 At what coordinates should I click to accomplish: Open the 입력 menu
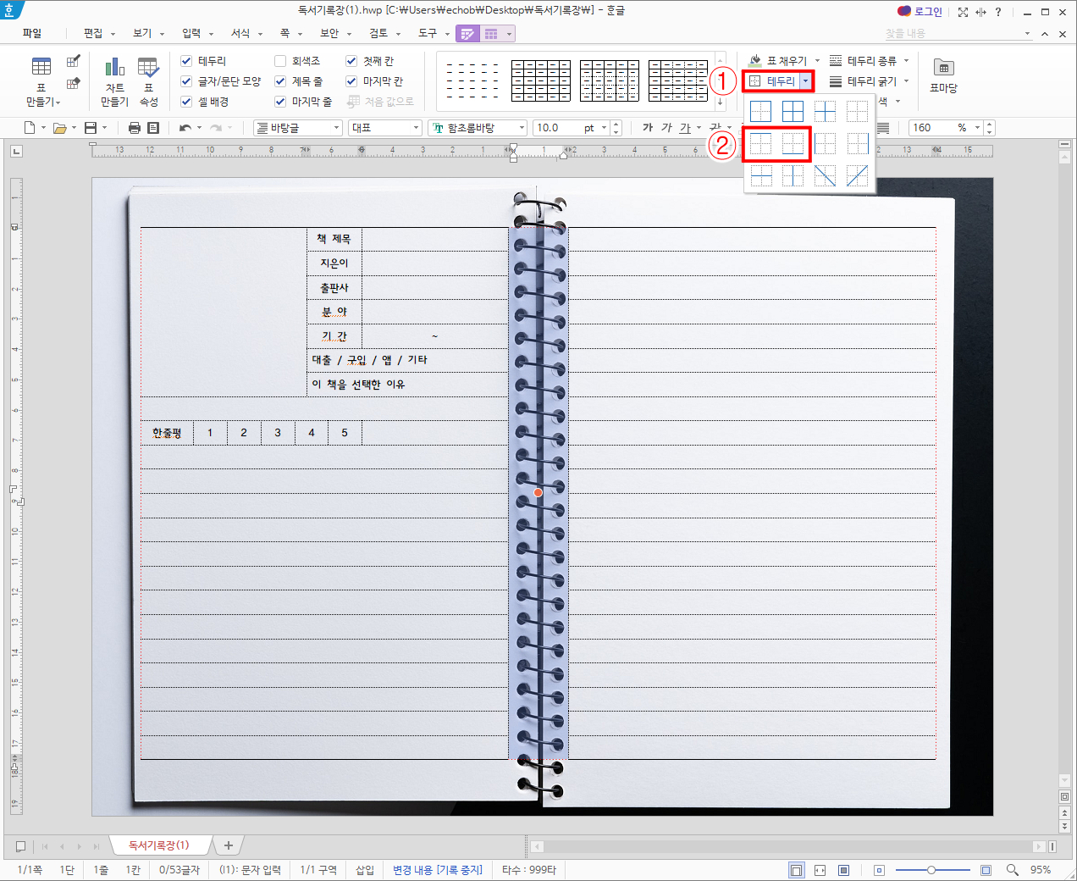click(x=191, y=33)
